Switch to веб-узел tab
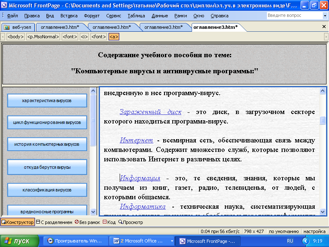The width and height of the screenshot is (329, 247). click(19, 27)
